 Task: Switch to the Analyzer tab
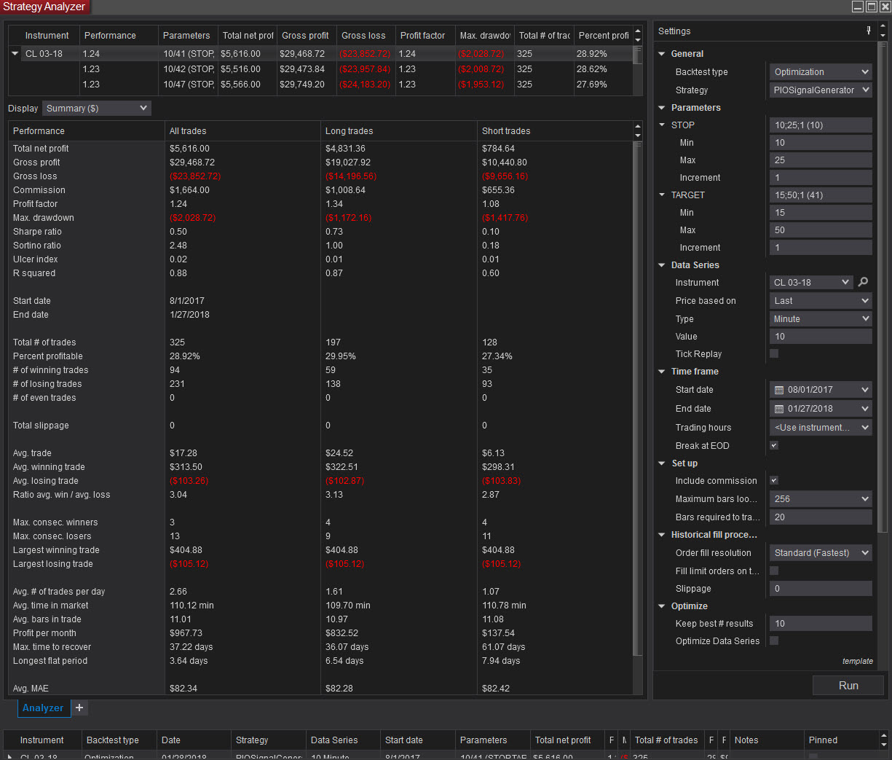point(43,708)
